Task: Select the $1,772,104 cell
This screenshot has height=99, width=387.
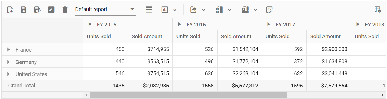Action: (239, 62)
